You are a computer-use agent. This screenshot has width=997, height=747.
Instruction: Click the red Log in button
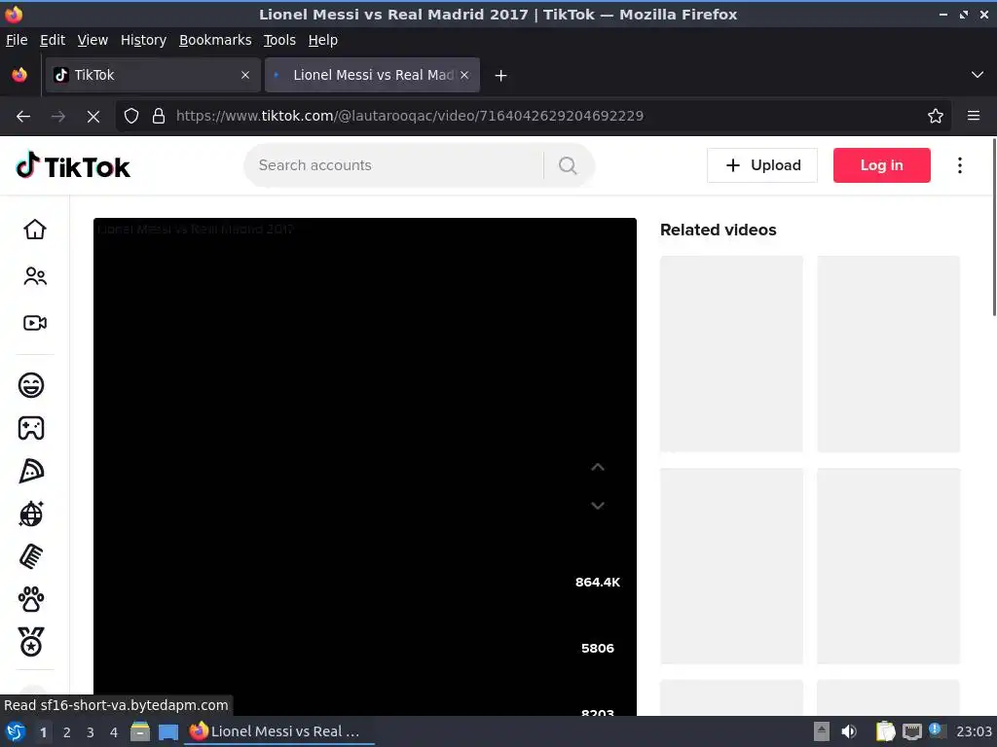881,165
